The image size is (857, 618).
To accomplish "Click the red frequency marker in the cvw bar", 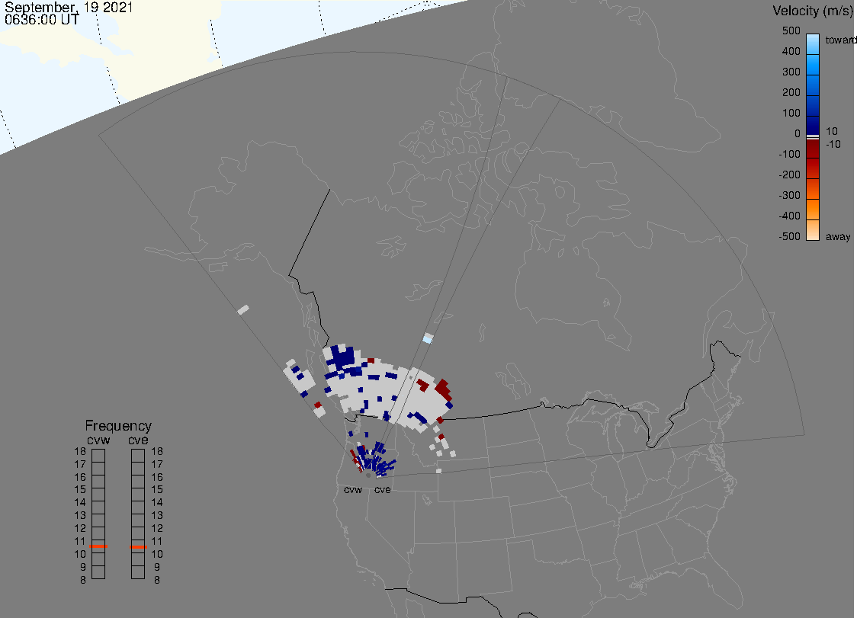I will point(98,547).
